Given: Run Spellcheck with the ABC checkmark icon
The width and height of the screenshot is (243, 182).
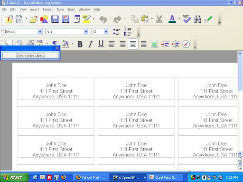Looking at the screenshot, I should [187, 19].
